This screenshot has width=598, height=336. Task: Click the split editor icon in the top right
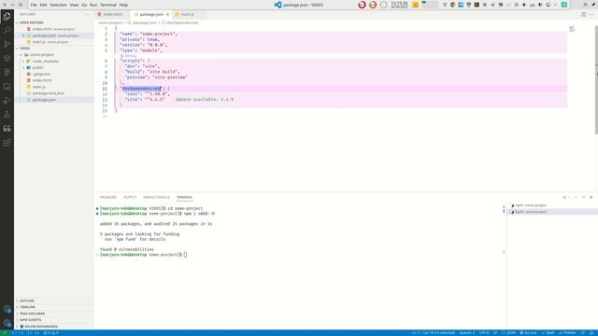(x=583, y=15)
